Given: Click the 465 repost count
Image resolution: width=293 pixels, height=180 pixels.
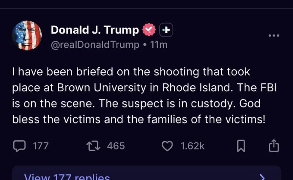Looking at the screenshot, I should 116,146.
